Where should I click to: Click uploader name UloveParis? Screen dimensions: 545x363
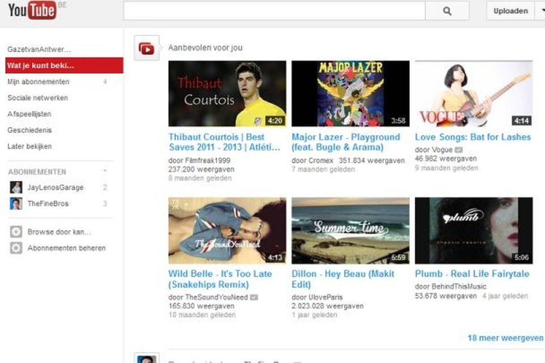point(326,297)
